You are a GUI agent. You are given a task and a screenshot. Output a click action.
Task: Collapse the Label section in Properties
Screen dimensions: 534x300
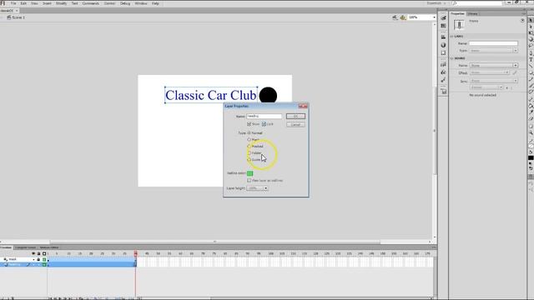(452, 36)
